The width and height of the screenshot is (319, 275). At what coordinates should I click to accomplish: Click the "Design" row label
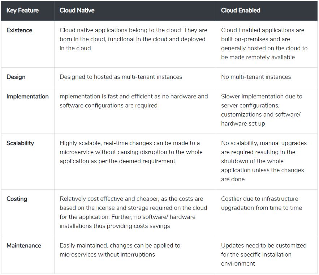16,77
